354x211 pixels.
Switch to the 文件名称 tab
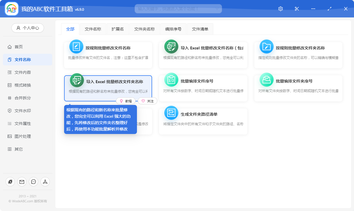[93, 29]
